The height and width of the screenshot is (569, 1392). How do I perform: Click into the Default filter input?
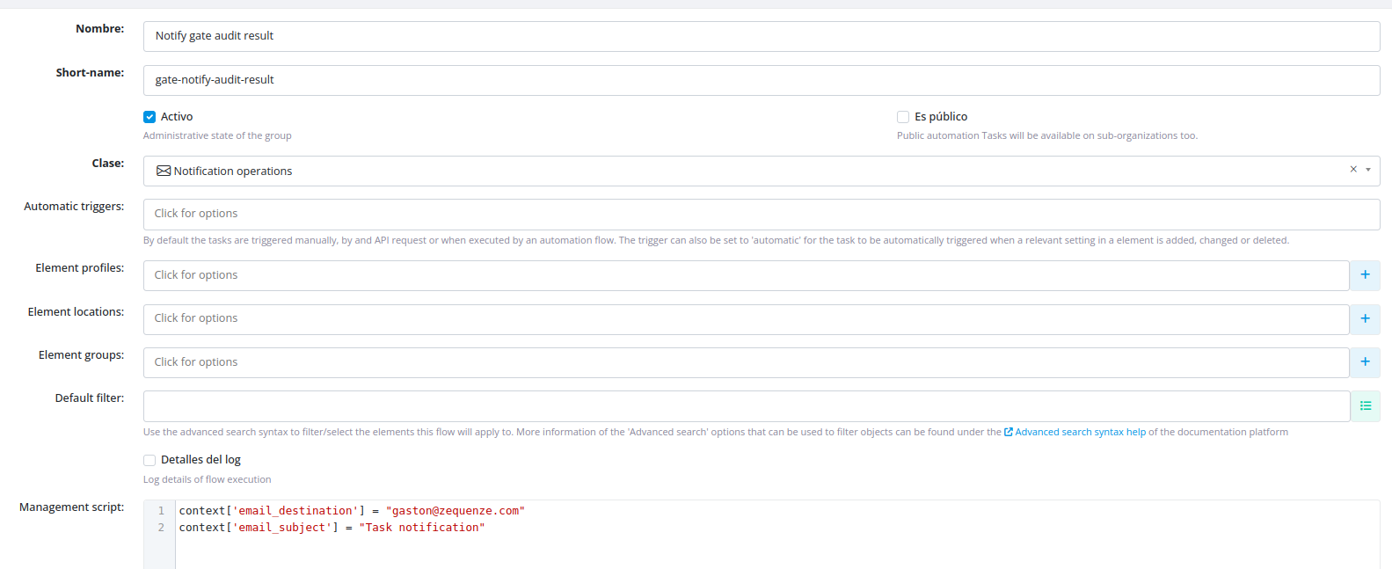tap(746, 406)
